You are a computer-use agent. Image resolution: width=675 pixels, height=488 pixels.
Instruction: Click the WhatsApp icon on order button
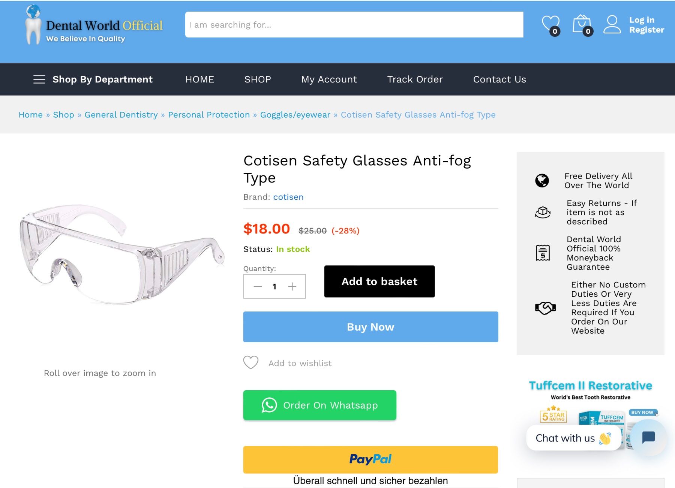tap(269, 405)
